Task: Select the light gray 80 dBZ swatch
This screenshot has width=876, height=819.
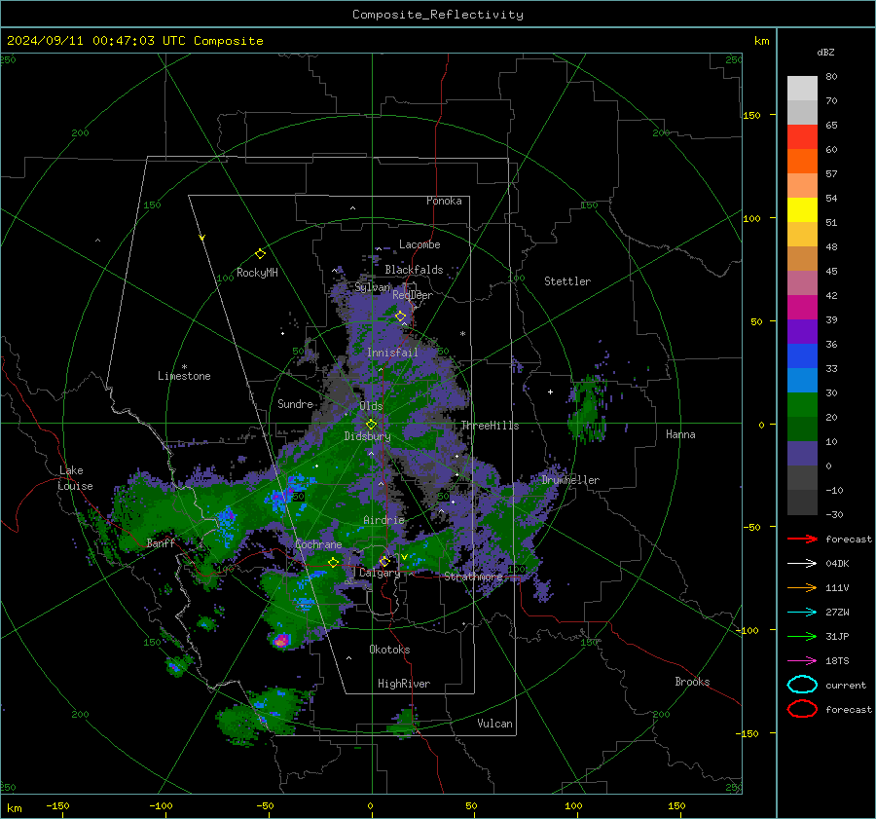Action: click(x=802, y=89)
